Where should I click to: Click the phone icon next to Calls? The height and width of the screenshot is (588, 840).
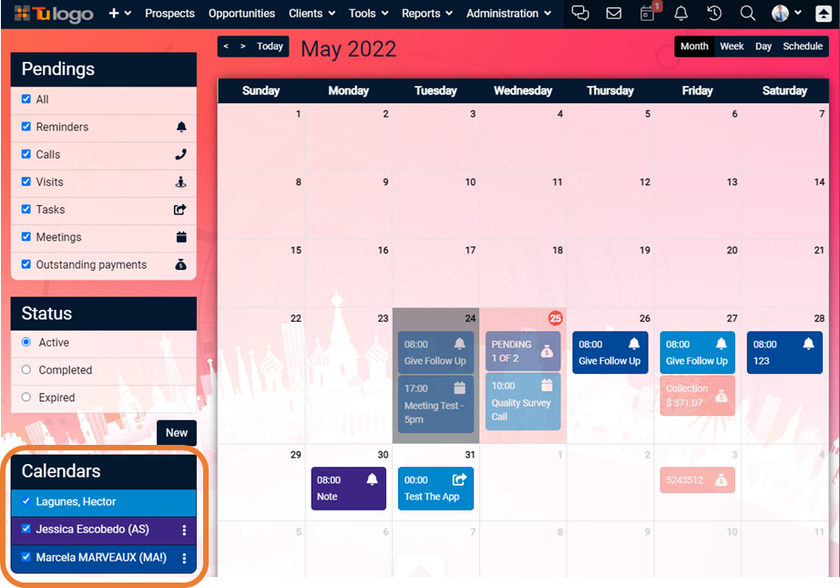[x=181, y=154]
